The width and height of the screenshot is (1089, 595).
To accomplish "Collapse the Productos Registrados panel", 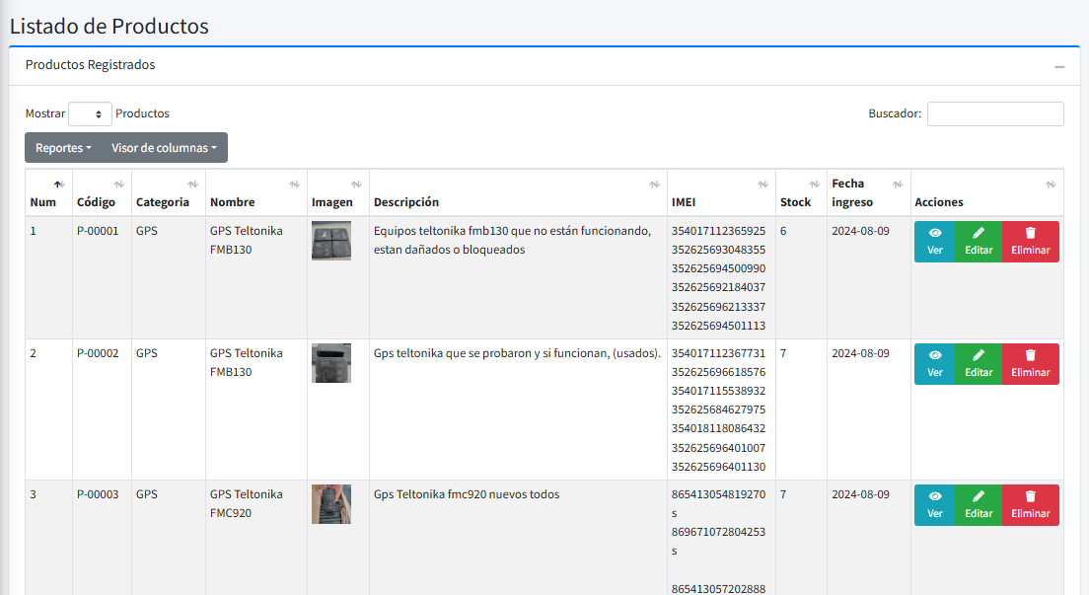I will [1059, 66].
